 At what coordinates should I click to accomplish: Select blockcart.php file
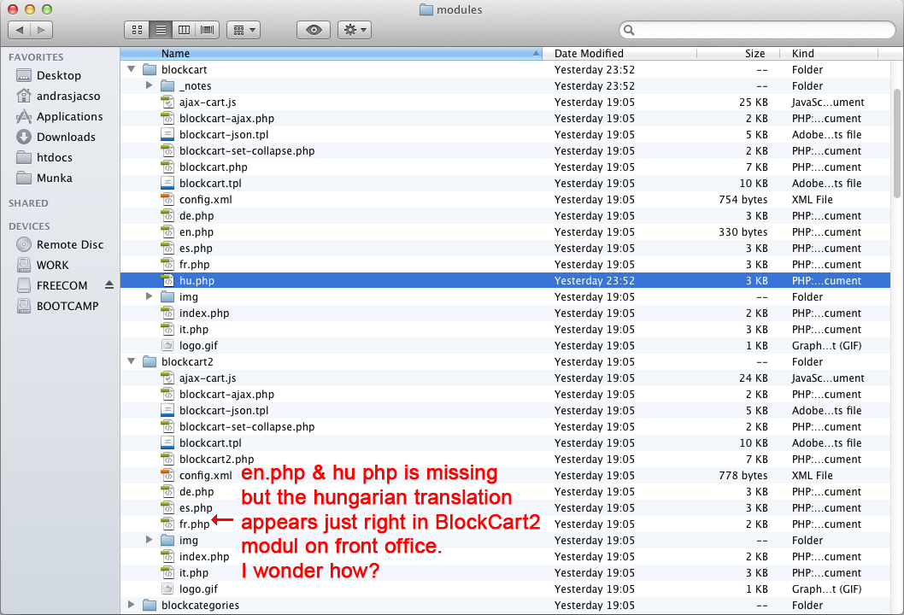505,167
